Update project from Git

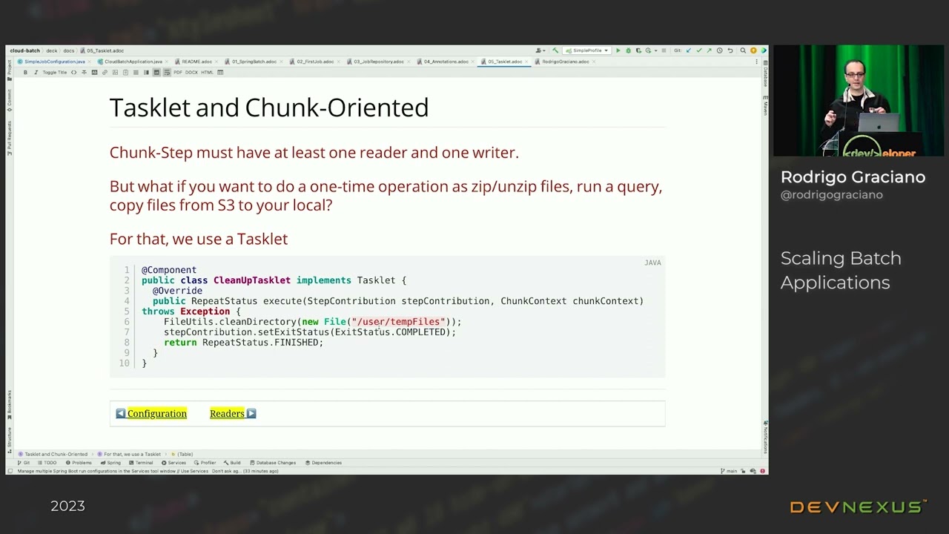click(689, 50)
